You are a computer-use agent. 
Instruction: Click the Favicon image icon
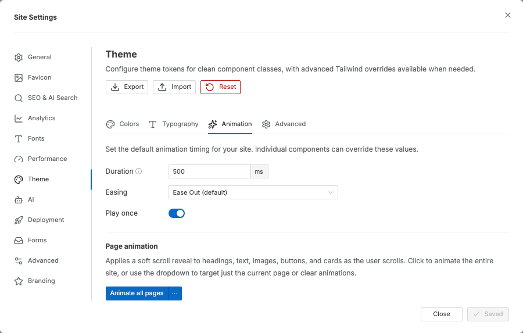pyautogui.click(x=19, y=78)
